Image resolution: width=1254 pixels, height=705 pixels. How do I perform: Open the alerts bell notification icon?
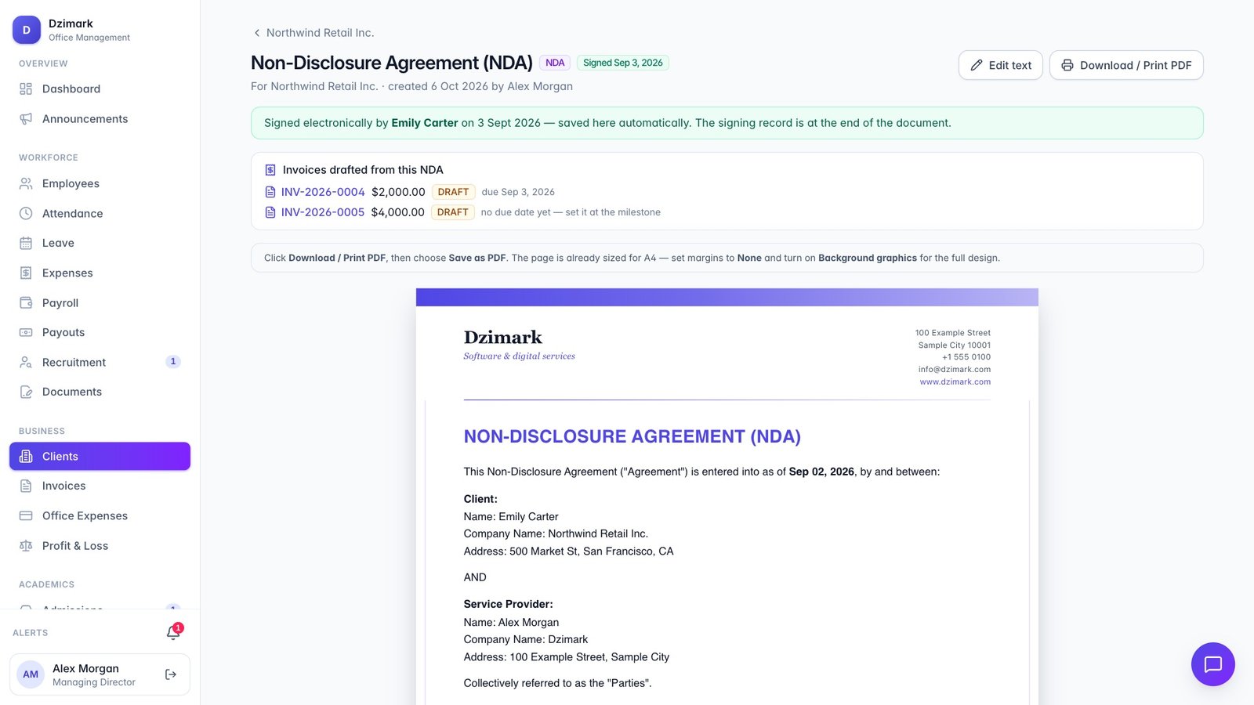pos(173,632)
